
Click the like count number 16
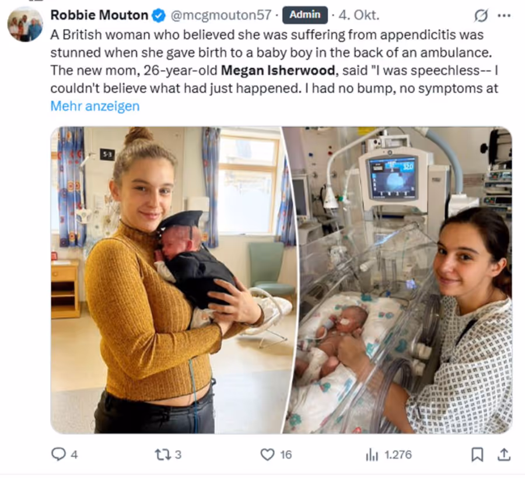click(x=286, y=455)
